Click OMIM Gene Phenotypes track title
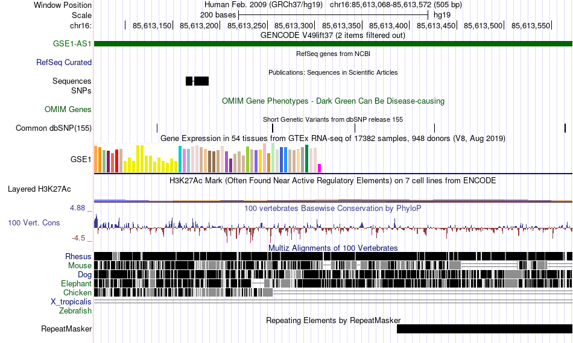 pyautogui.click(x=334, y=101)
